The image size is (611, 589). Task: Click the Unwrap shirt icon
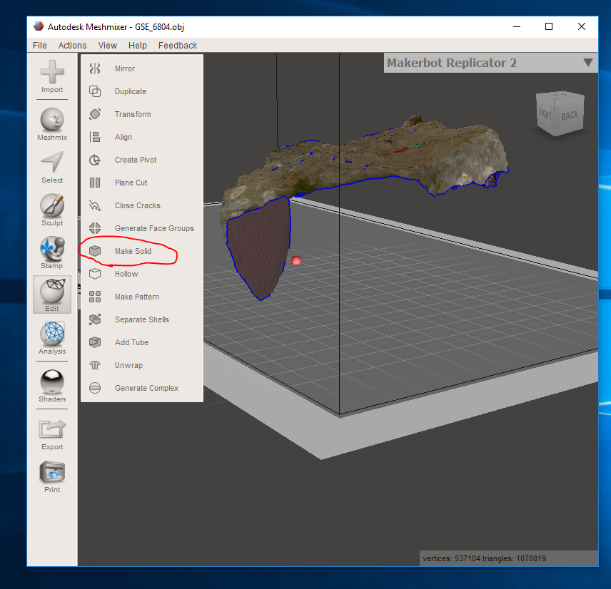coord(95,365)
